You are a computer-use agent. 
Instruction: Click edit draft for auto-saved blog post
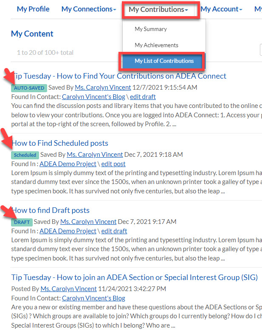pos(143,97)
